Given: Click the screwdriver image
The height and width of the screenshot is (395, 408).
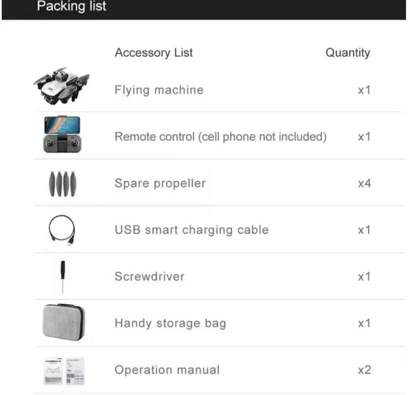Looking at the screenshot, I should coord(62,276).
